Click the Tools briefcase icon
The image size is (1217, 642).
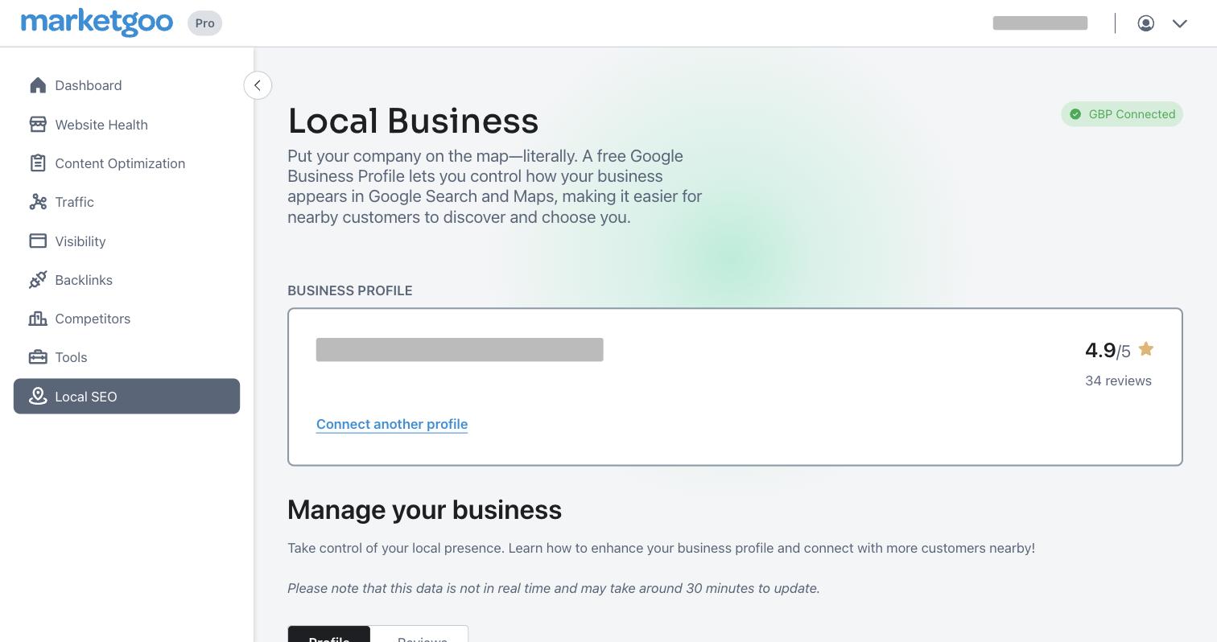(x=38, y=356)
